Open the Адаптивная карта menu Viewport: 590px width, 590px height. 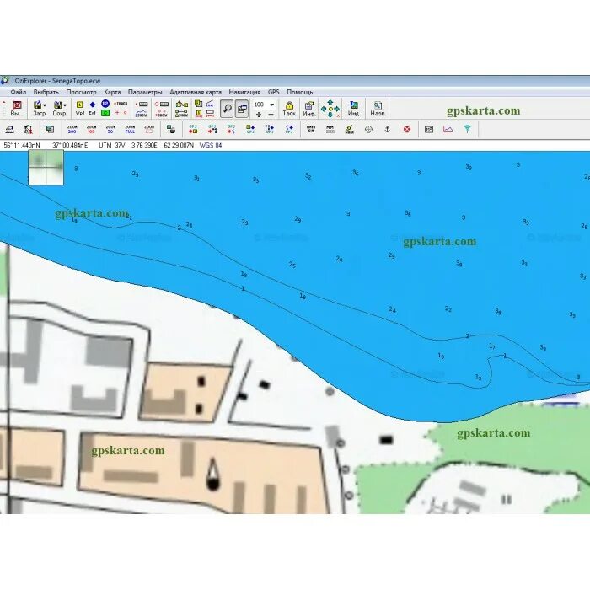pyautogui.click(x=196, y=92)
